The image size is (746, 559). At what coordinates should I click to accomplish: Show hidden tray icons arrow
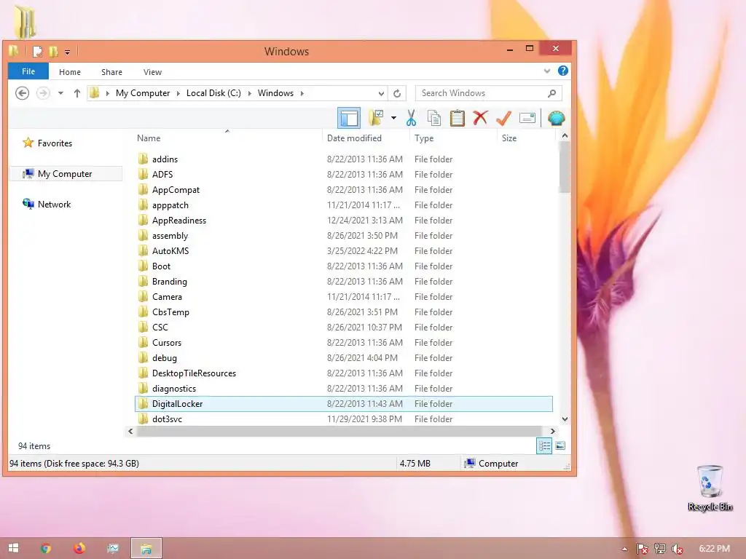(624, 549)
